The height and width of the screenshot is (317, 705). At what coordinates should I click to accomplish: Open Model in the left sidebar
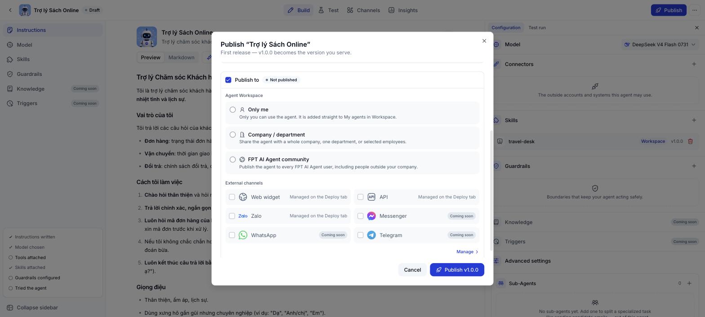coord(53,45)
